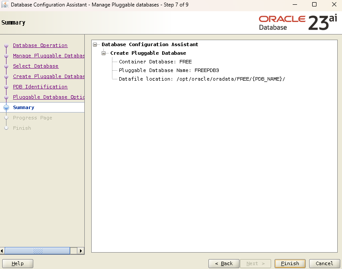This screenshot has width=342, height=269.
Task: Select the Pluggable Database Name: FREEPDB3 row
Action: (x=169, y=70)
